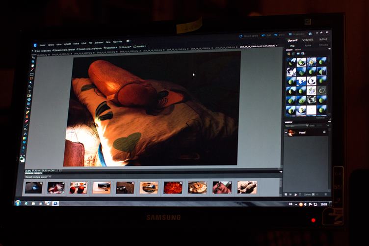The image size is (369, 246).
Task: Click 'Obnovit panely' button
Action: point(248,36)
